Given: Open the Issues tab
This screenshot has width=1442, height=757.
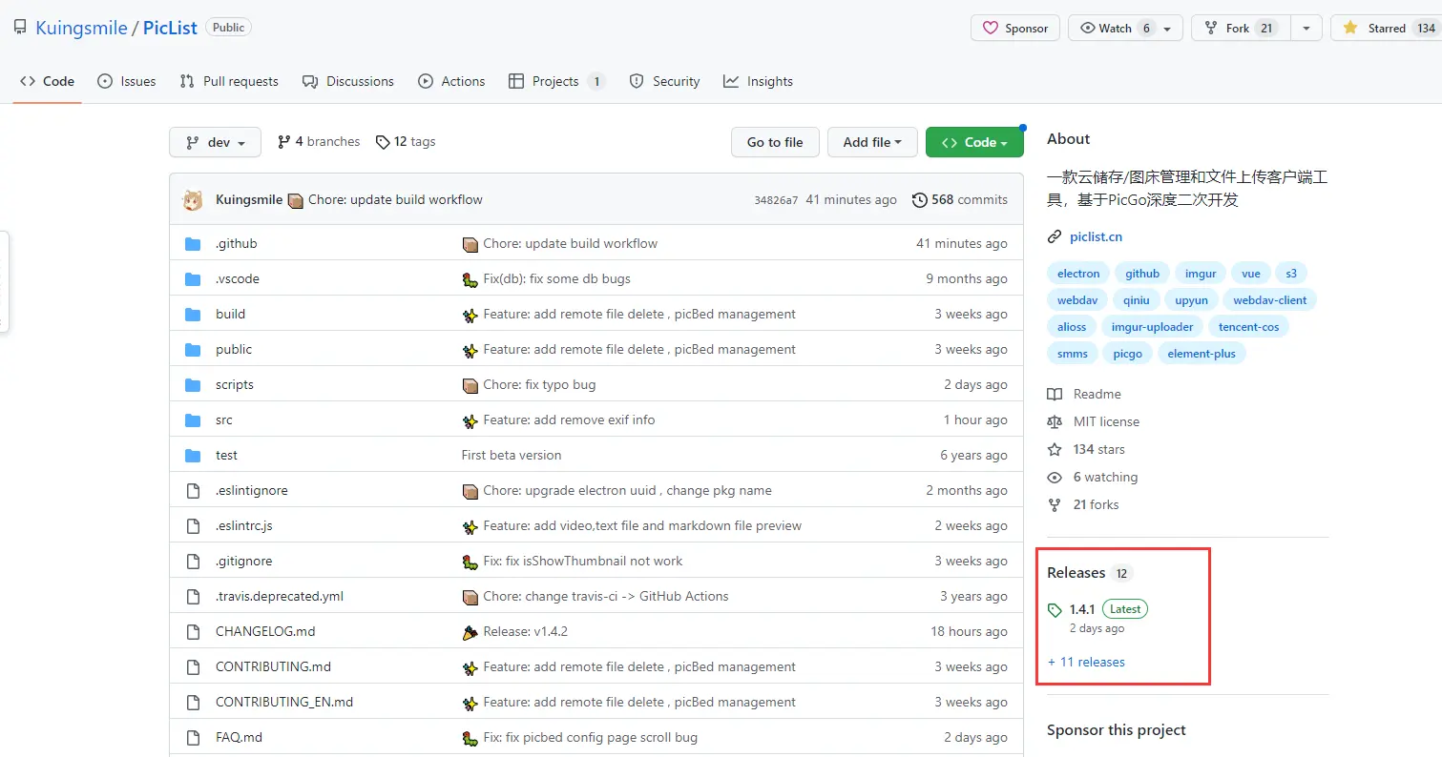Looking at the screenshot, I should [x=127, y=81].
